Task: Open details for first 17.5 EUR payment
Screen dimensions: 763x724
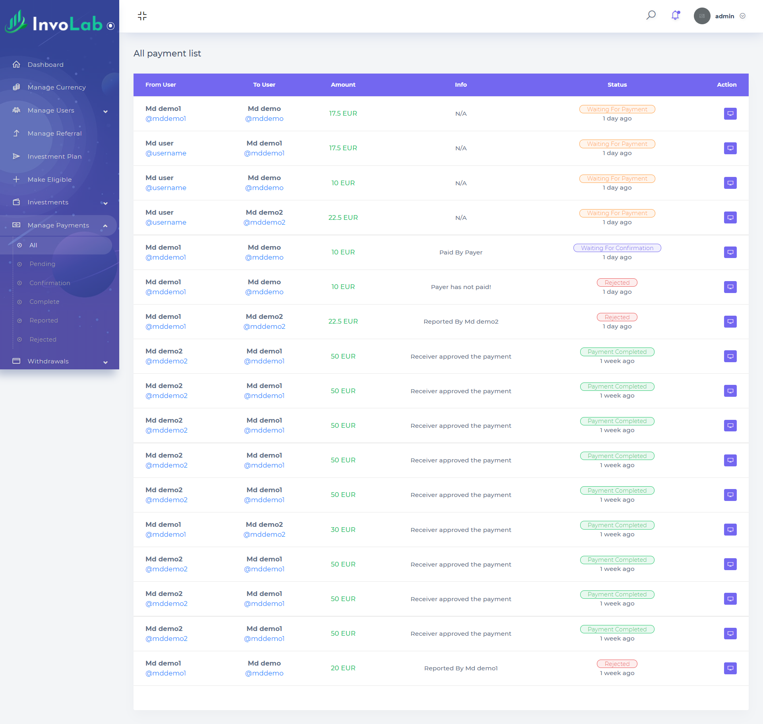Action: [730, 114]
